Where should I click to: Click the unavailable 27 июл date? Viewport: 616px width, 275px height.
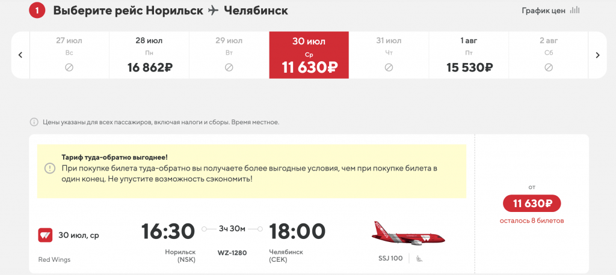[x=69, y=55]
